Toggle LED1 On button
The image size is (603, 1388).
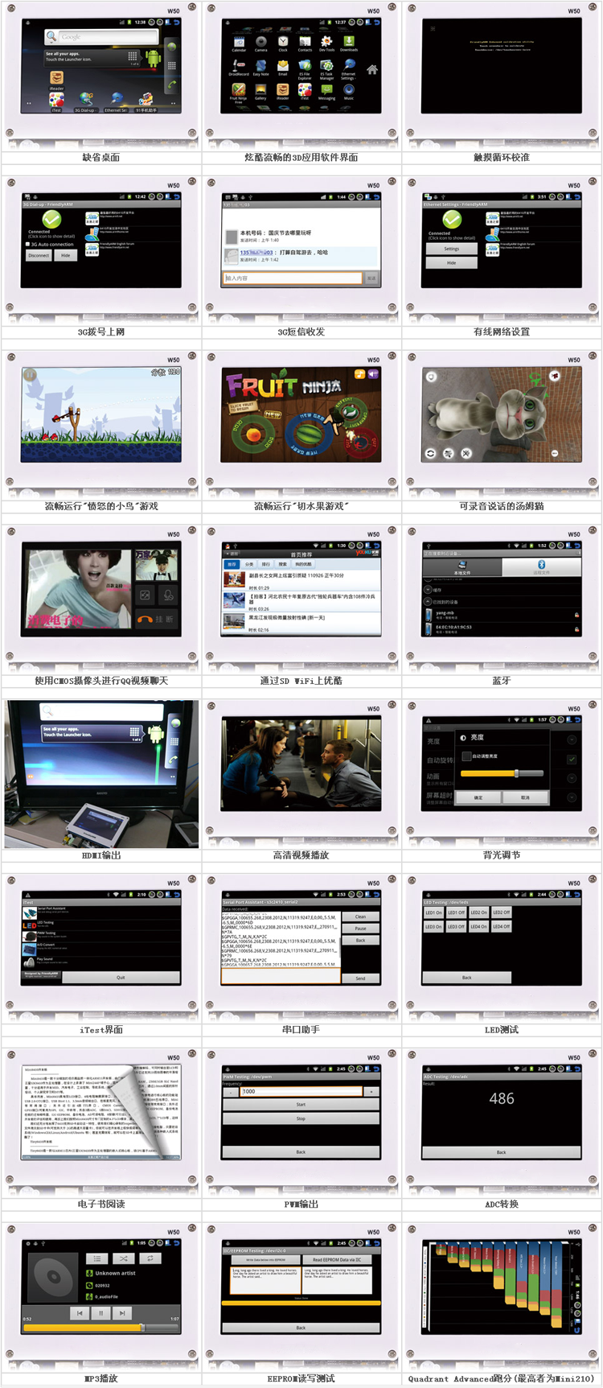(433, 912)
